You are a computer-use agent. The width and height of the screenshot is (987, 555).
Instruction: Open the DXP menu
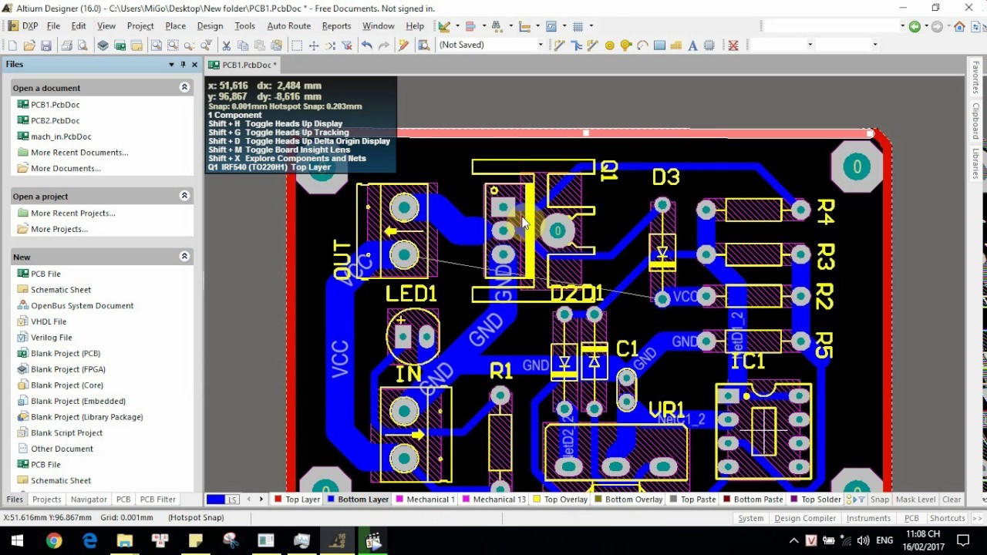(x=24, y=26)
